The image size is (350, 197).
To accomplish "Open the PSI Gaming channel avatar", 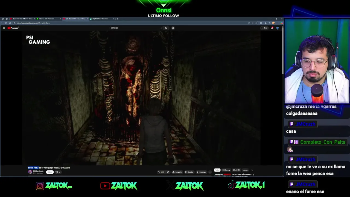I will [30, 172].
